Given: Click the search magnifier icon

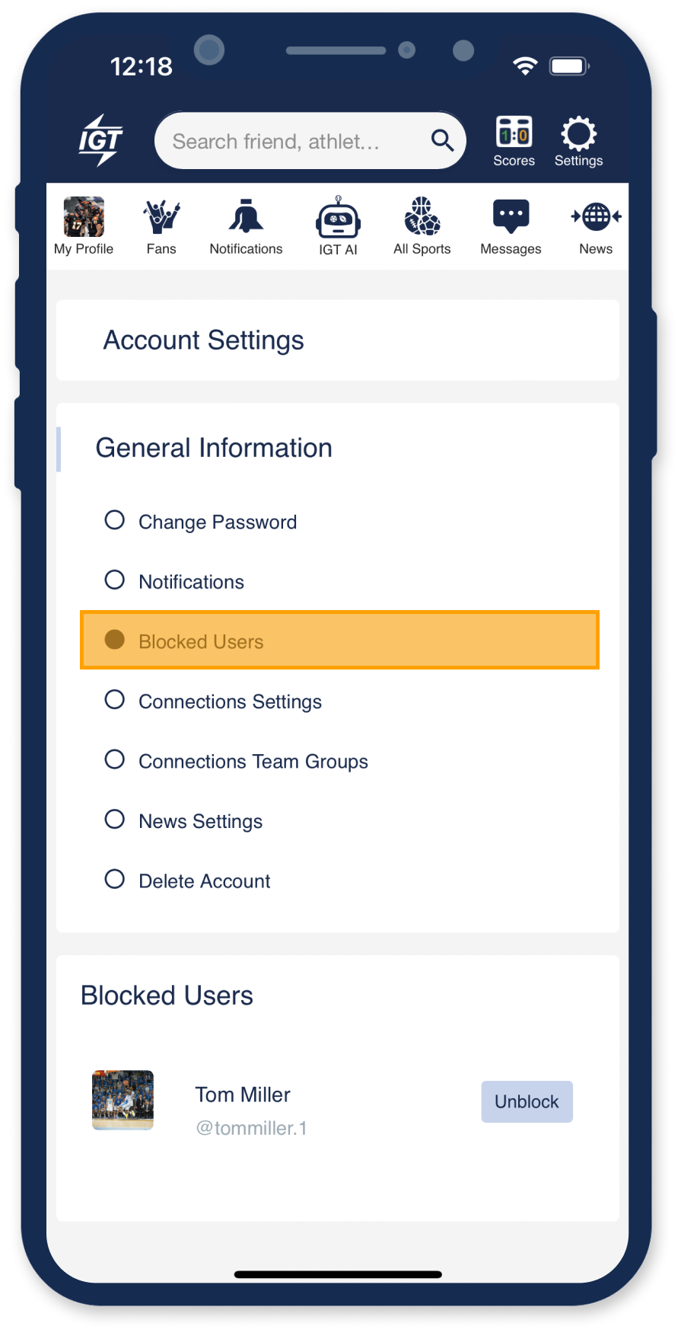Looking at the screenshot, I should 442,140.
